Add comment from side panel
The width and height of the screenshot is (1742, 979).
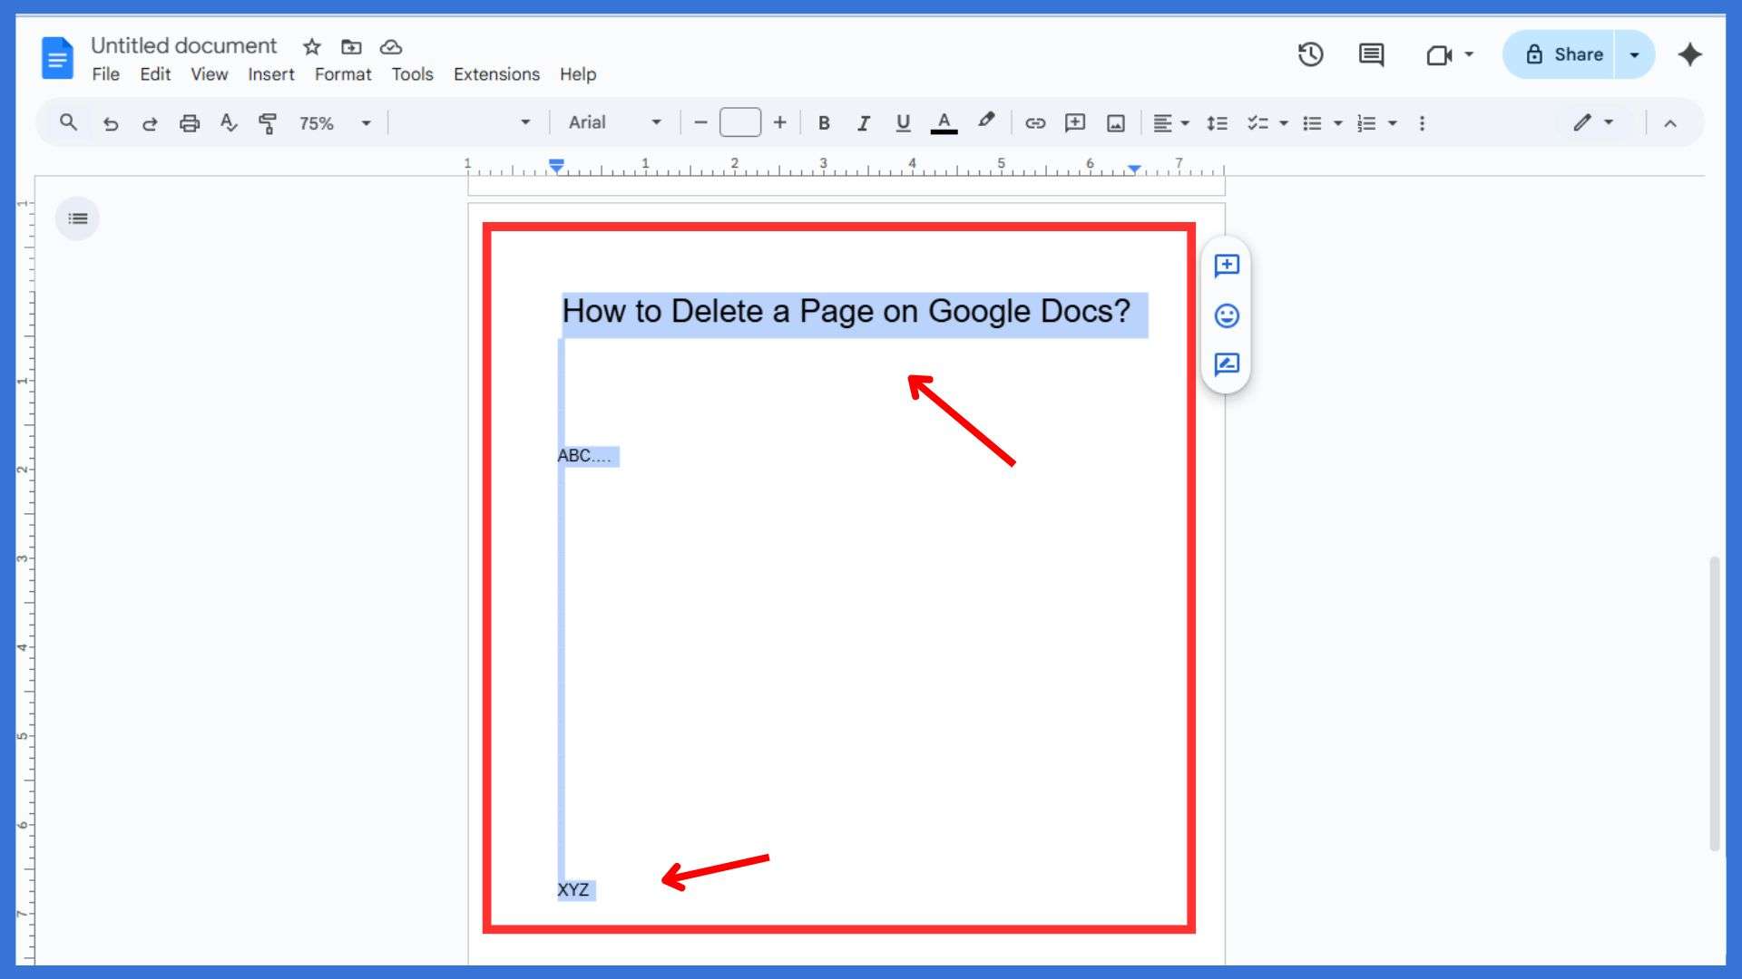coord(1227,266)
